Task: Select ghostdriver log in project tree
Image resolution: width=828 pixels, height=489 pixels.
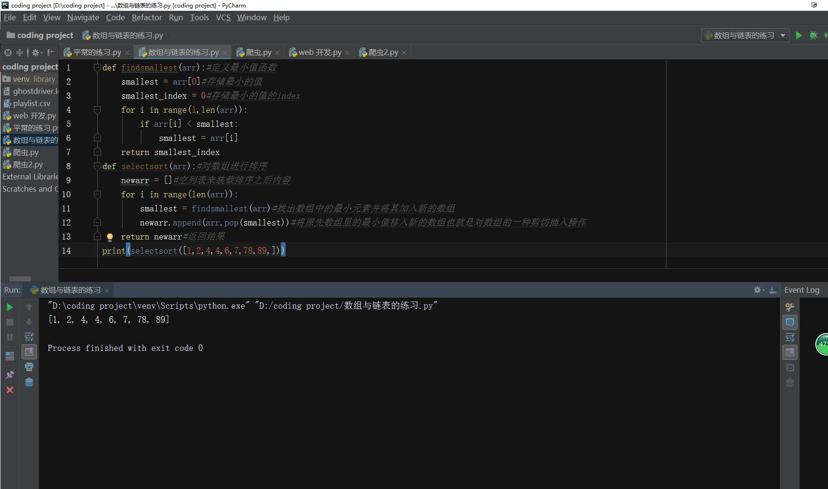Action: (x=30, y=91)
